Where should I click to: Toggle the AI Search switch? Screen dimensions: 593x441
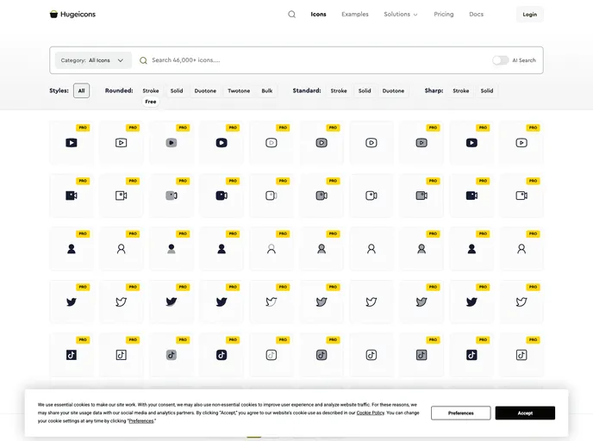click(x=500, y=60)
